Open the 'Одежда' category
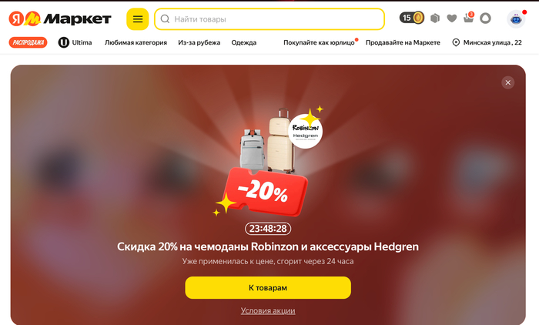Image resolution: width=539 pixels, height=325 pixels. coord(244,42)
